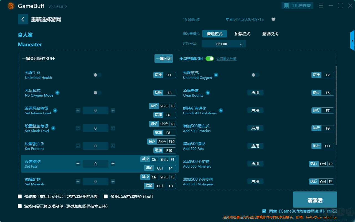Viewport: 355px width, 222px height.
Task: Click the Set Minerals value field
Action: [95, 181]
